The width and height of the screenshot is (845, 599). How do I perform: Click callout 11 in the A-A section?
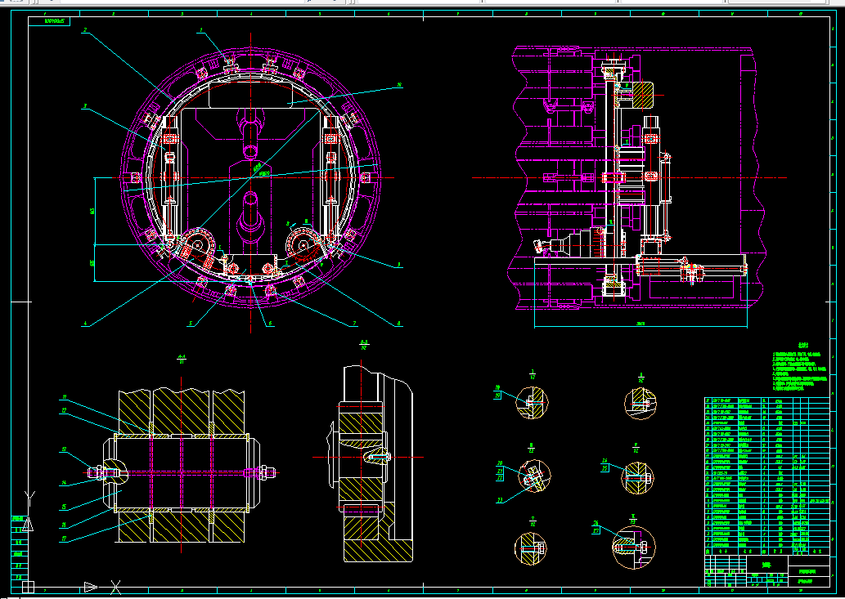click(64, 397)
